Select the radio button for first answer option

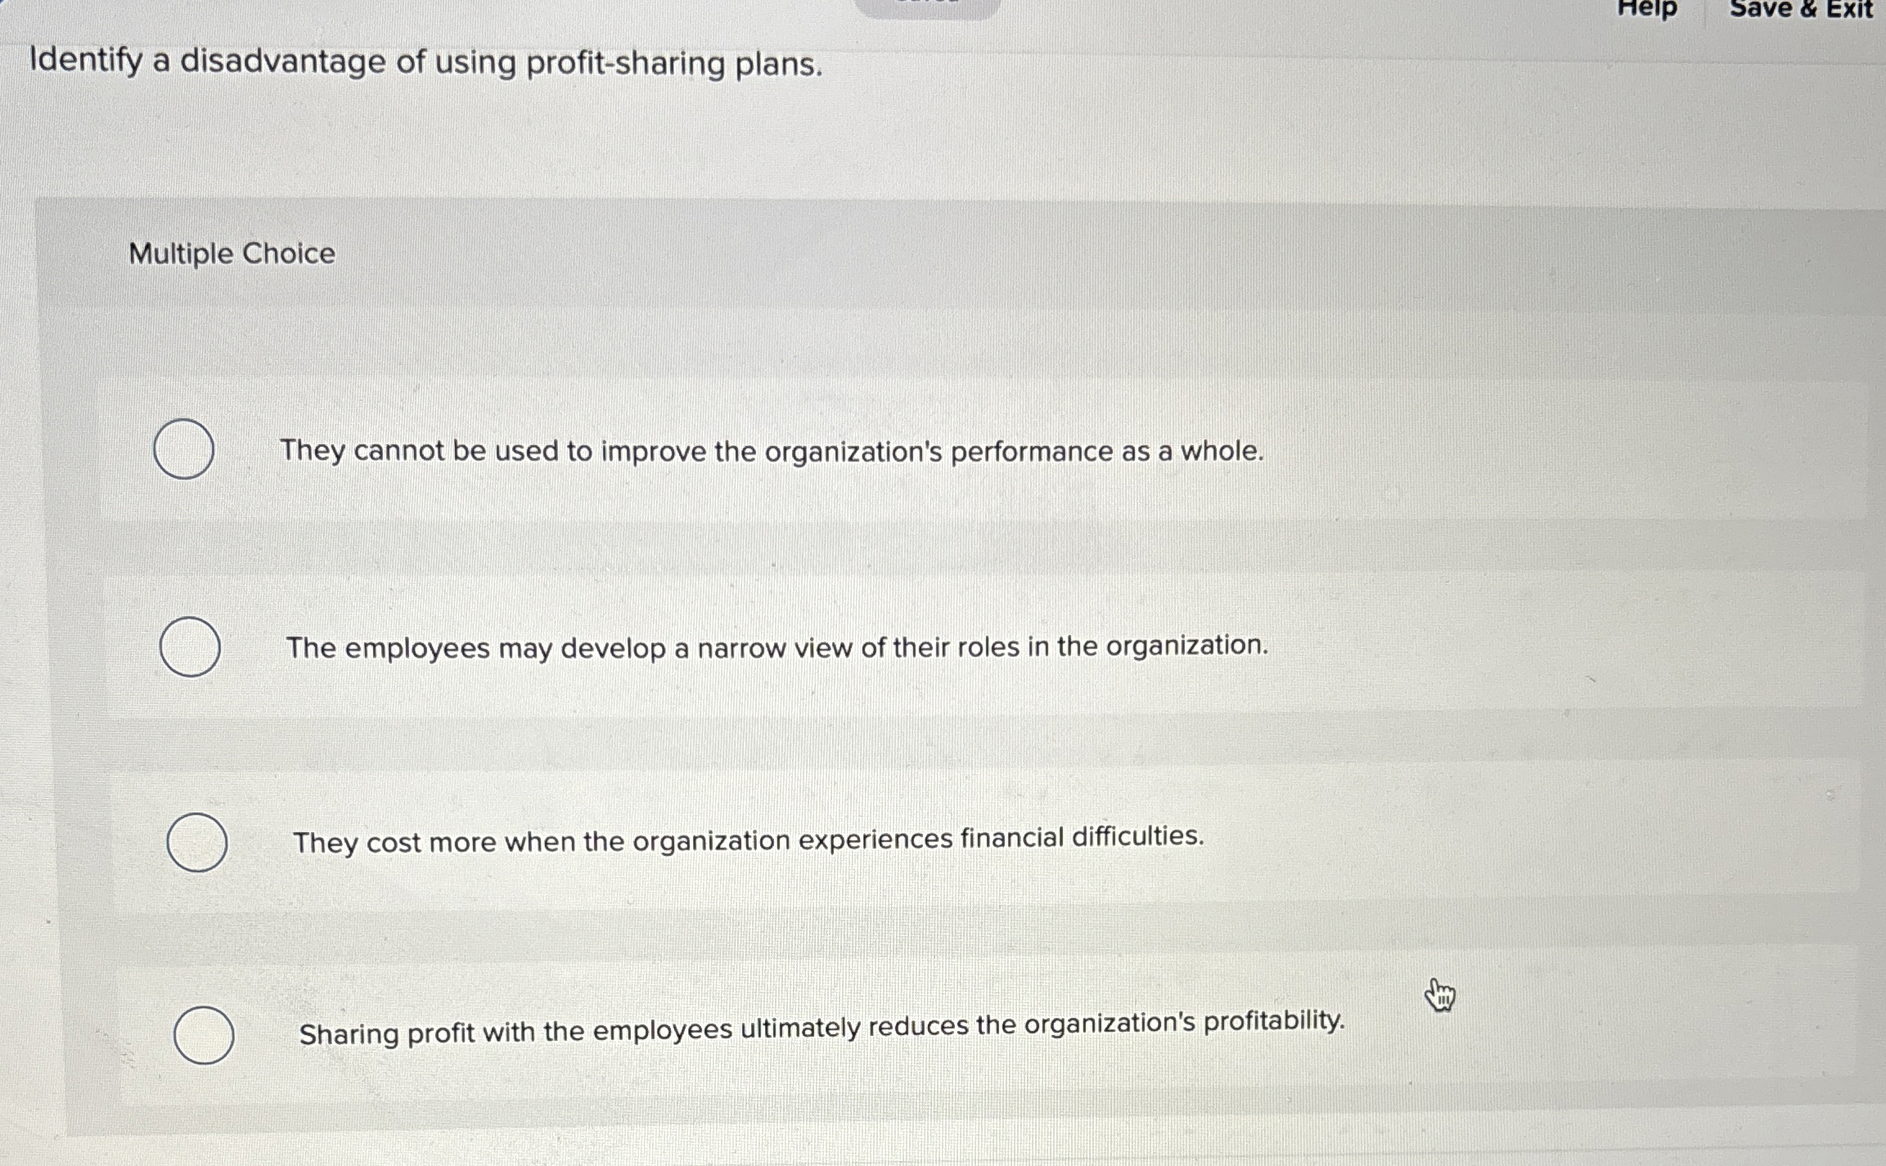(x=183, y=449)
